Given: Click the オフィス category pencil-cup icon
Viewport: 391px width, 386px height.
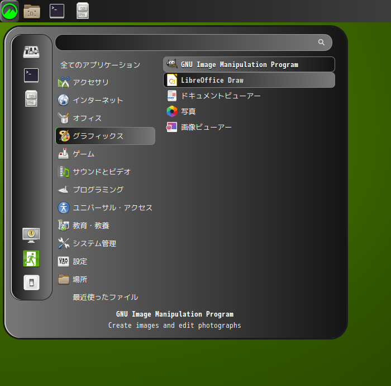Looking at the screenshot, I should point(64,118).
